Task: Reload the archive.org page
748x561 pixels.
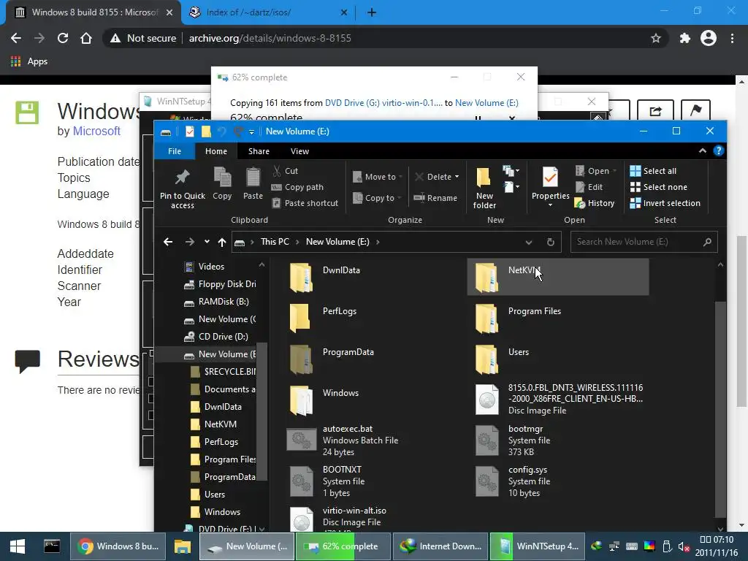Action: pos(63,38)
